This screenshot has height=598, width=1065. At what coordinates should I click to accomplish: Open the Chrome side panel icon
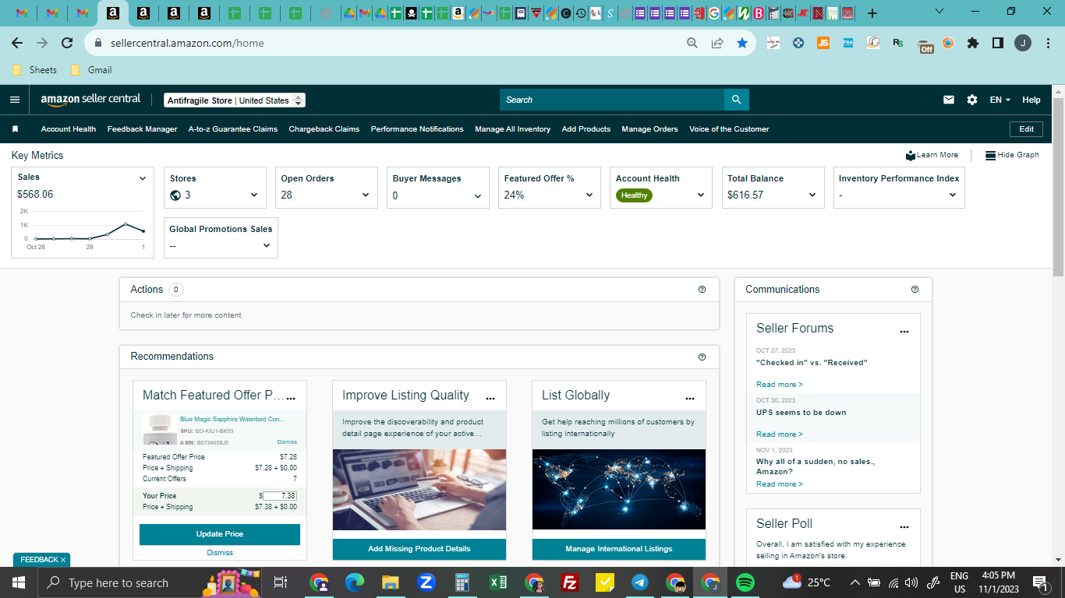tap(998, 44)
